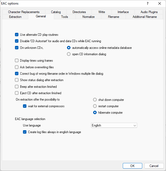Viewport: 166px width, 171px height.
Task: Switch to the Extraction tab
Action: (x=15, y=17)
